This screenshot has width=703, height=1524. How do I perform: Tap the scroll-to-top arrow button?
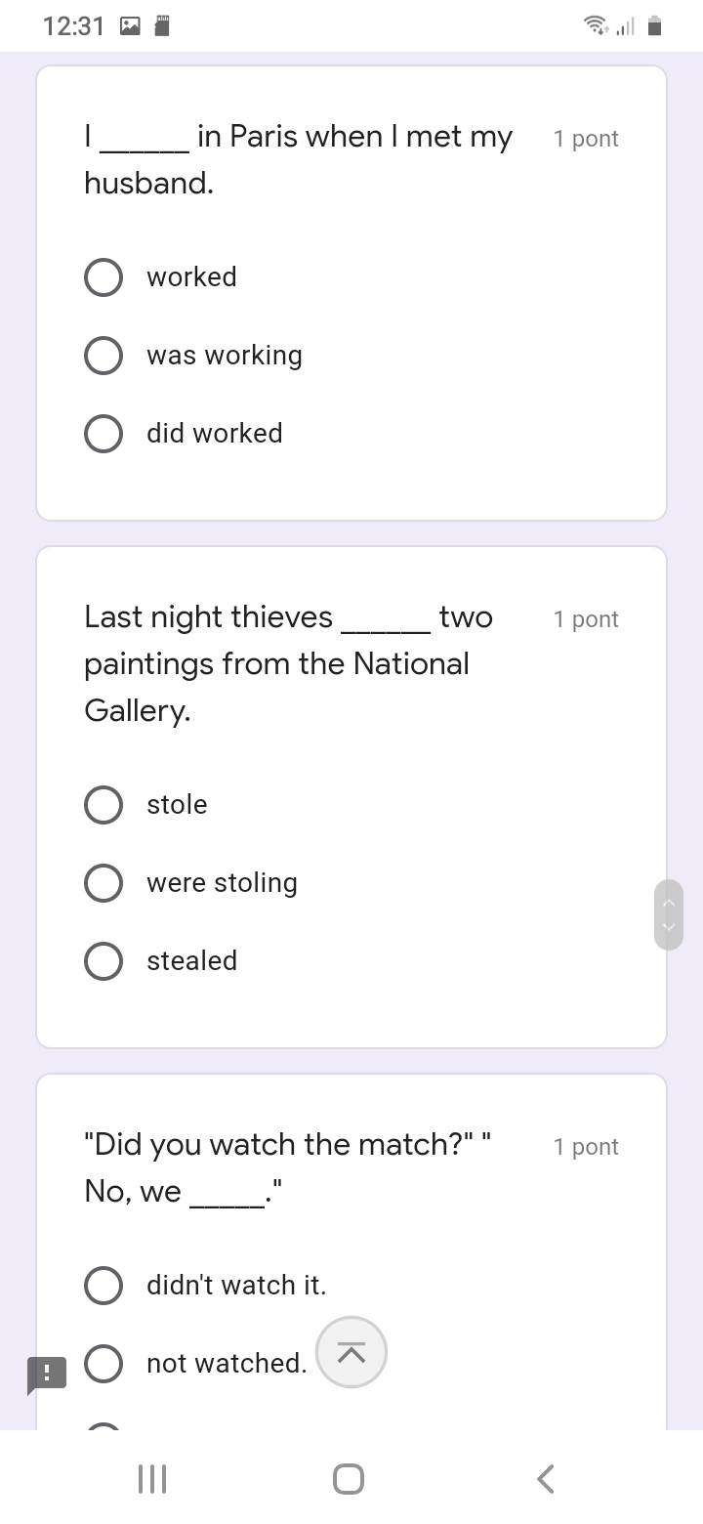coord(351,1352)
